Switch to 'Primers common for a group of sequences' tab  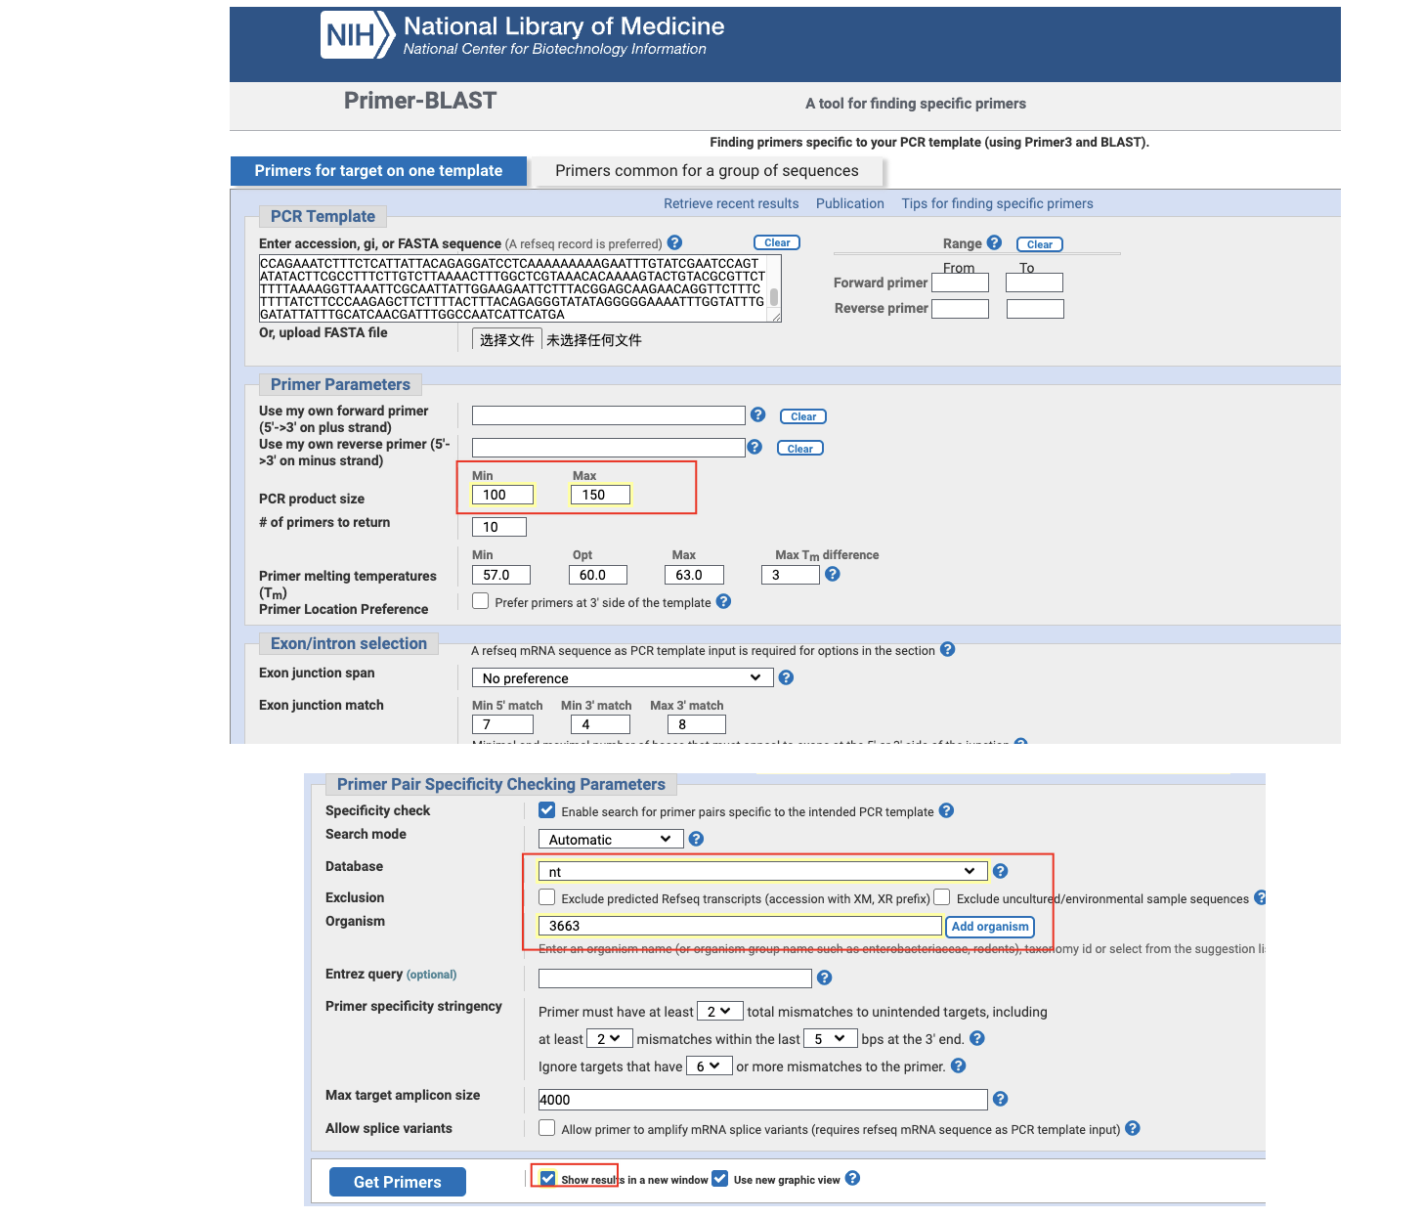(x=707, y=170)
